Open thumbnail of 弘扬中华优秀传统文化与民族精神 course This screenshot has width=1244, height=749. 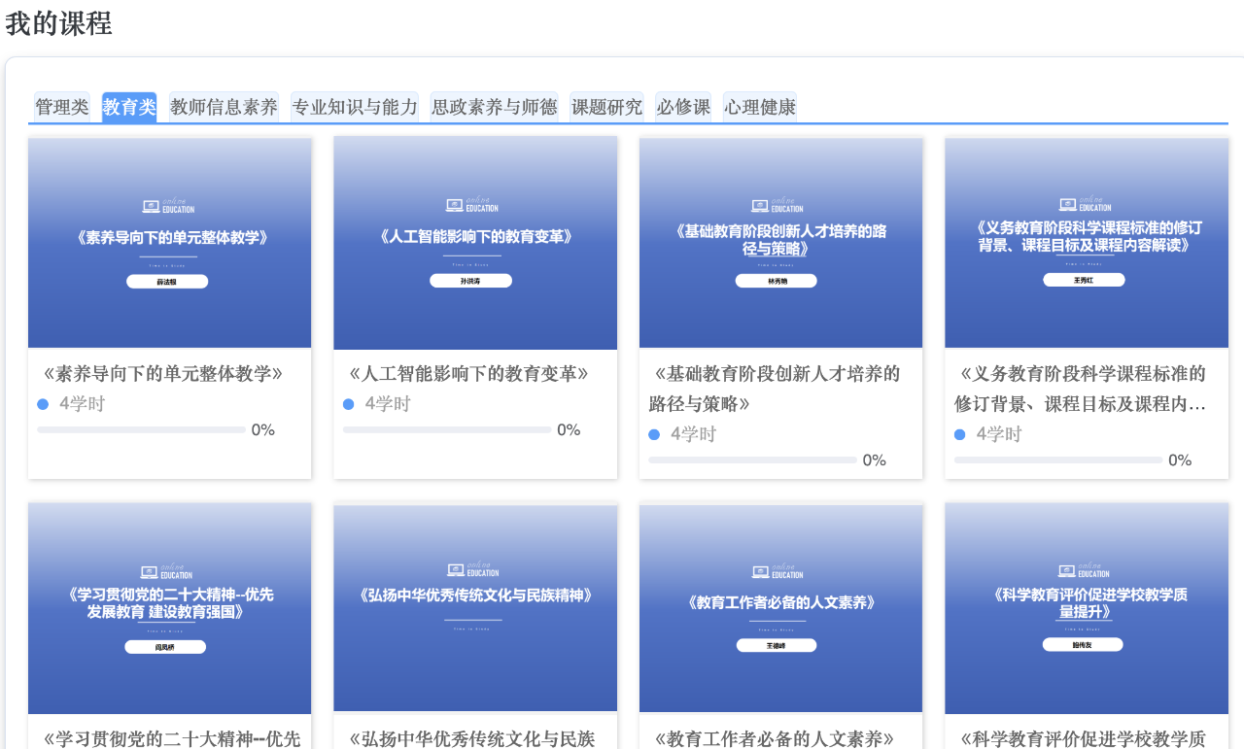tap(475, 608)
